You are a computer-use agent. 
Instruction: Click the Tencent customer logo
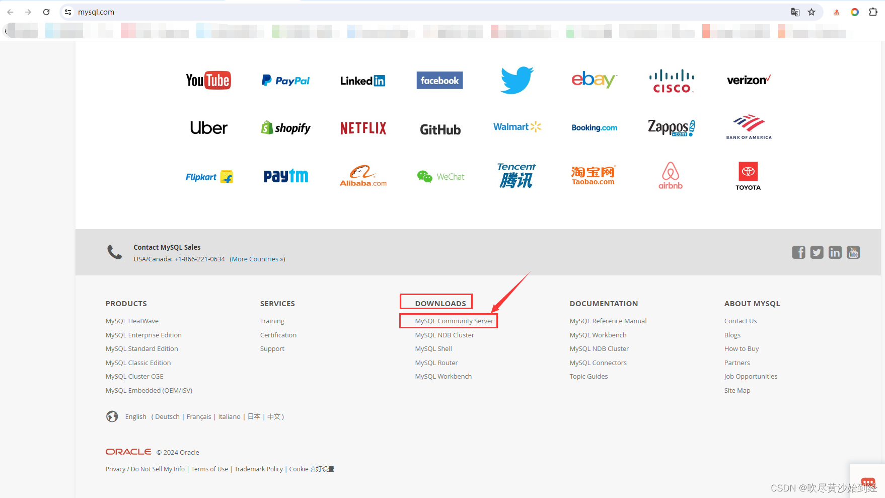pos(517,175)
